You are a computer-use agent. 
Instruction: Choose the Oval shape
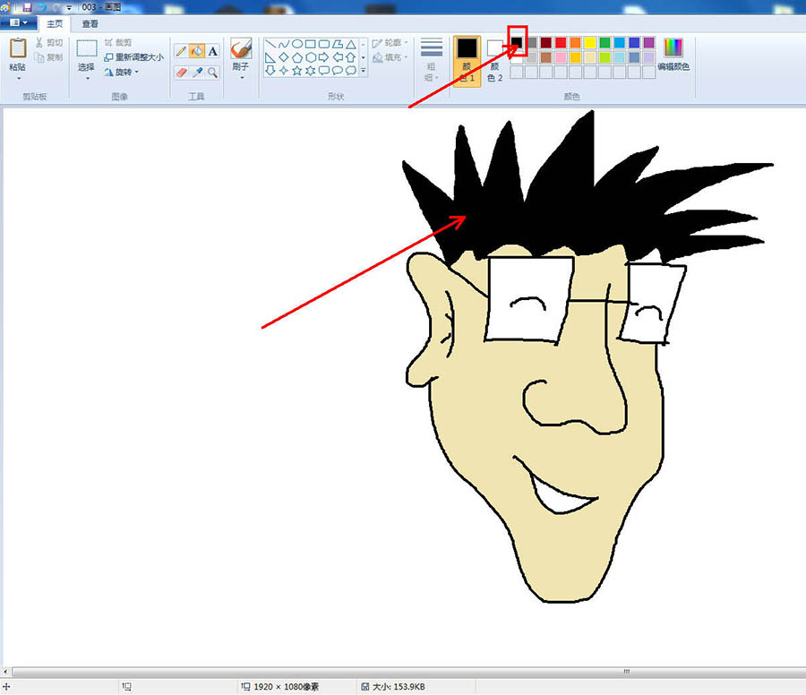(297, 44)
